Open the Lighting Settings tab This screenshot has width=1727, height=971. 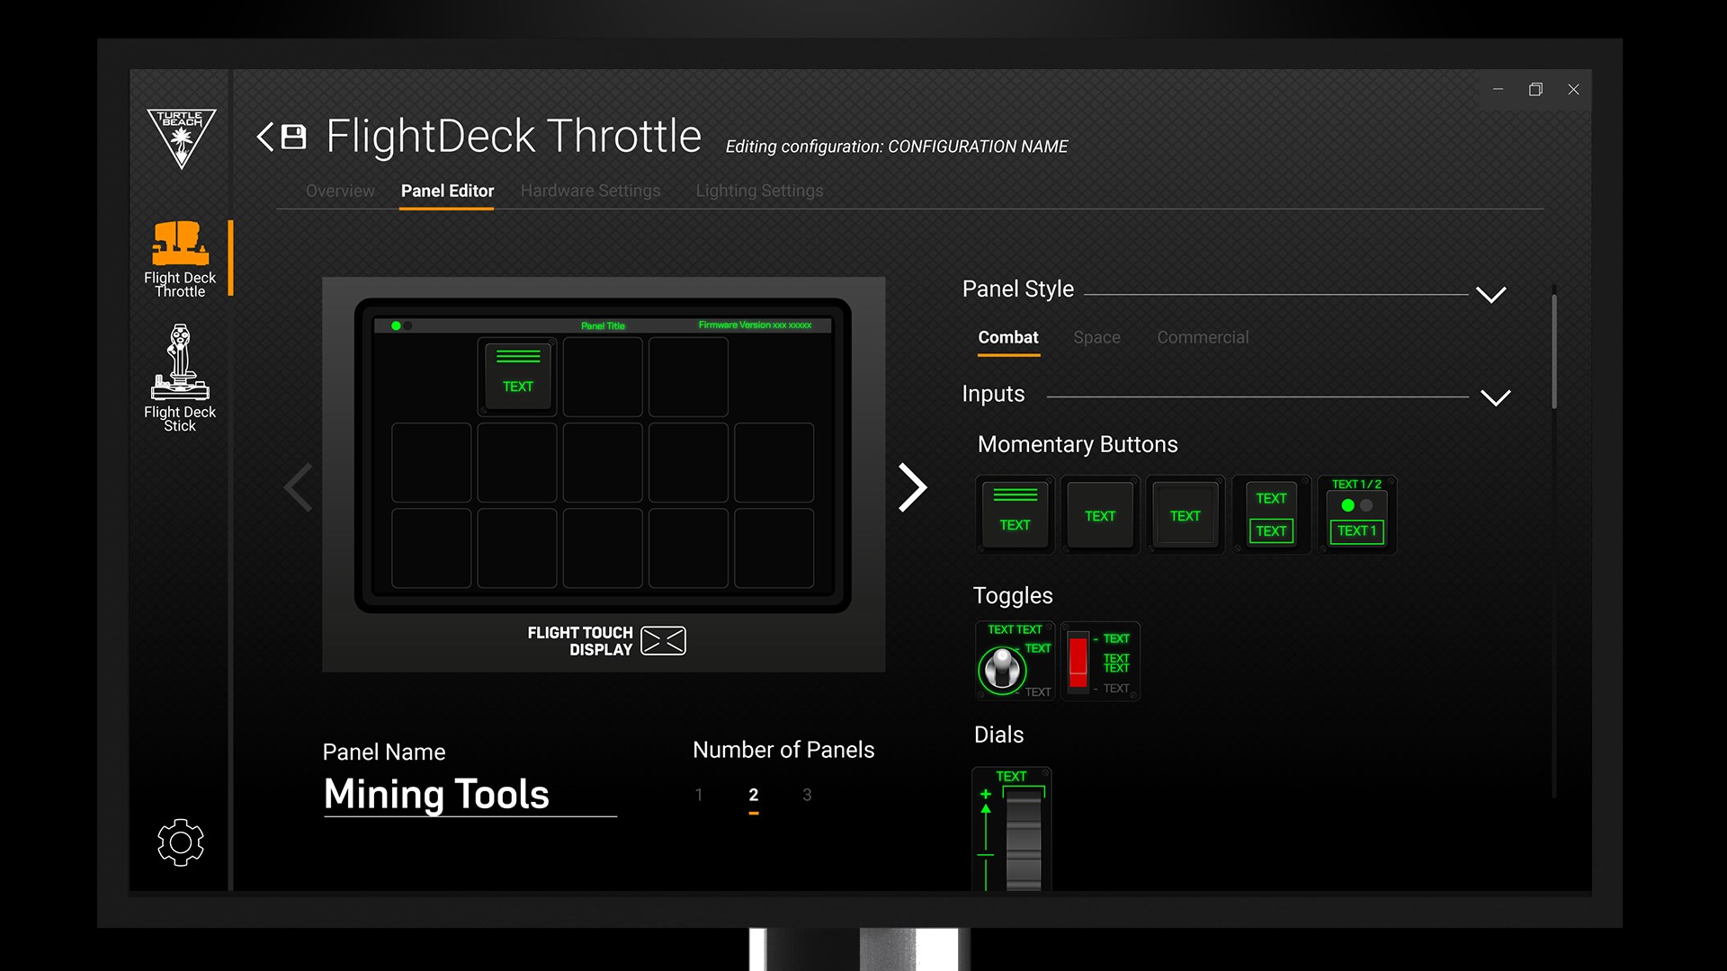click(759, 191)
